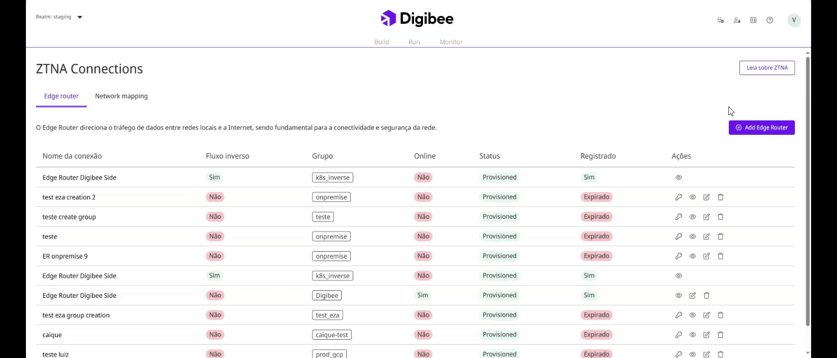Delete the ER onpremise 9 connection
This screenshot has width=837, height=358.
point(720,256)
